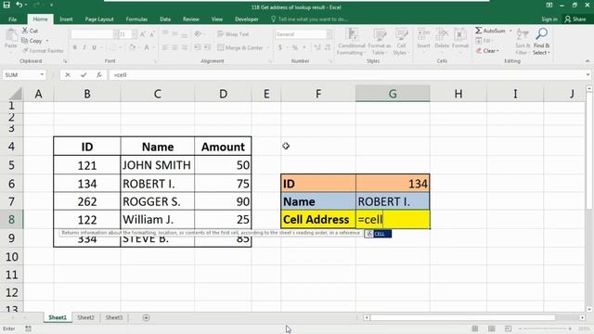The height and width of the screenshot is (334, 594).
Task: Click the Tell me what you want box
Action: (309, 19)
